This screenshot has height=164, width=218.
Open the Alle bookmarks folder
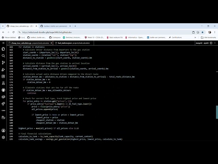[x=208, y=38]
